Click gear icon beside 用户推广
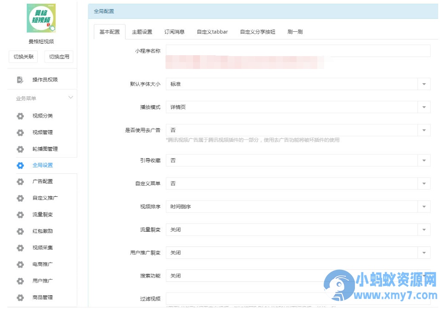The height and width of the screenshot is (309, 440). click(20, 281)
